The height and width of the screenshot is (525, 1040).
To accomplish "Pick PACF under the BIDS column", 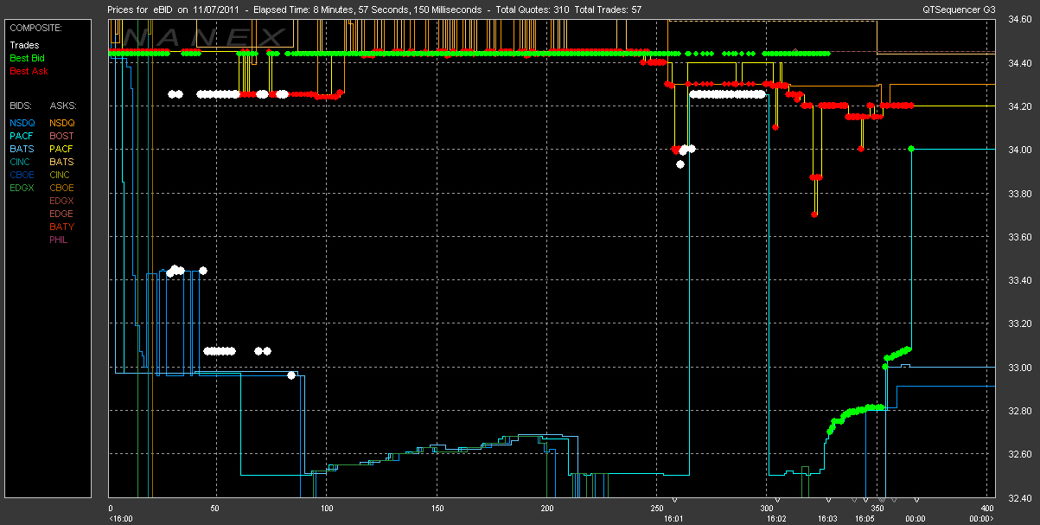I will (x=22, y=136).
